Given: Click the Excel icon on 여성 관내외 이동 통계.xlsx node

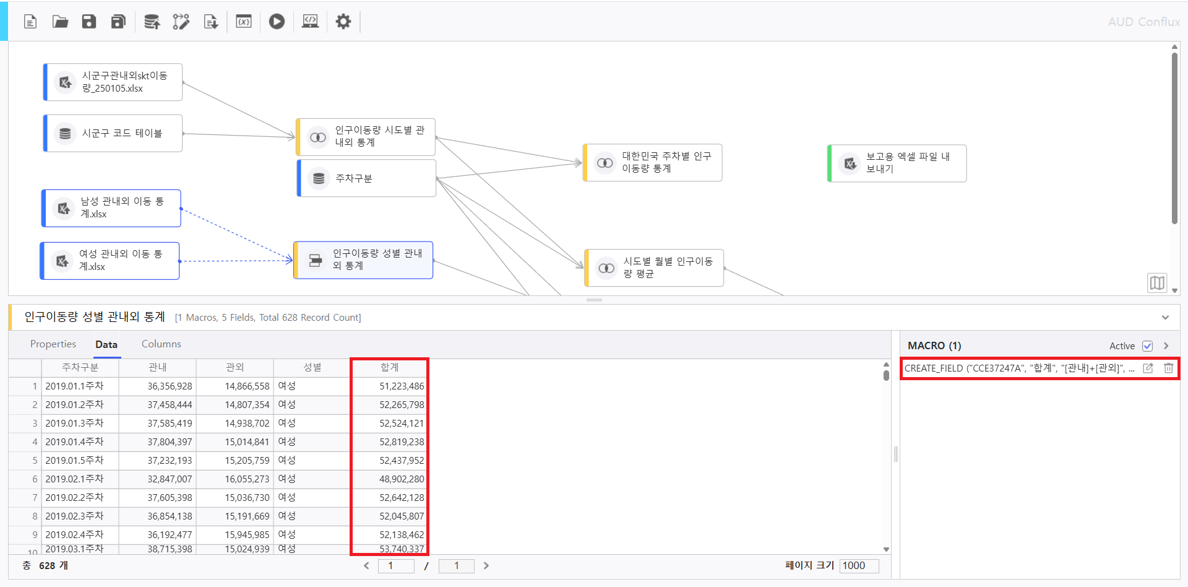Looking at the screenshot, I should [x=62, y=261].
